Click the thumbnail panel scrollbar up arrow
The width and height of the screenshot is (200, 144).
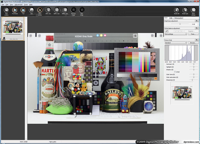(26, 18)
